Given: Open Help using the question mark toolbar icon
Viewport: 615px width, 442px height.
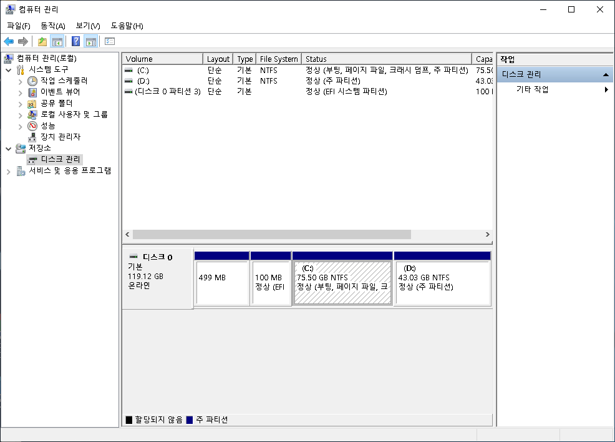Looking at the screenshot, I should [75, 41].
